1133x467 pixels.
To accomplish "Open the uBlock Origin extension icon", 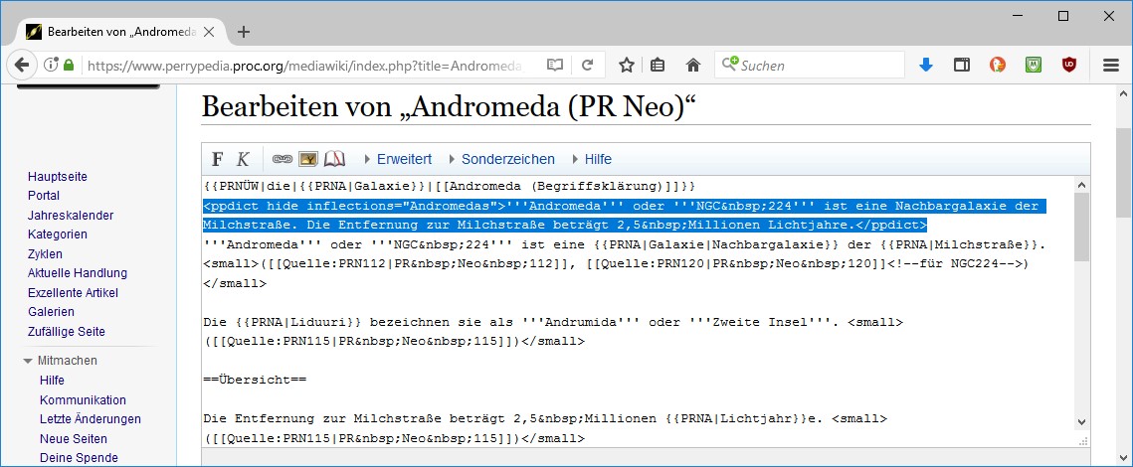I will 1069,66.
